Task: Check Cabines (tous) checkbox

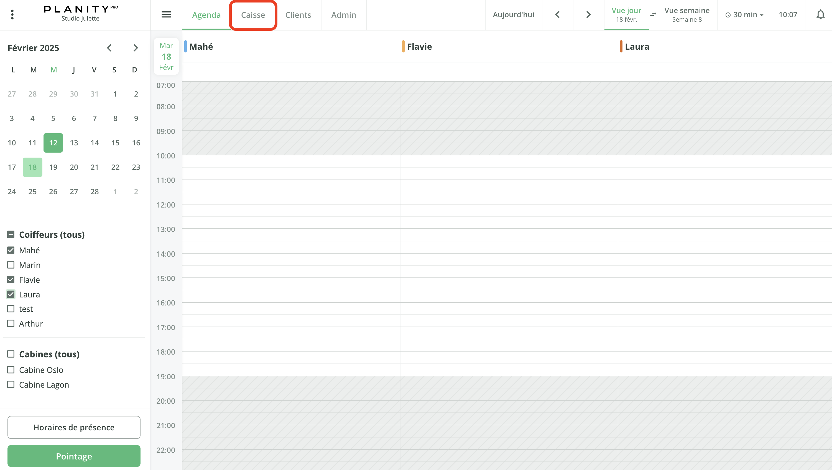Action: [11, 354]
